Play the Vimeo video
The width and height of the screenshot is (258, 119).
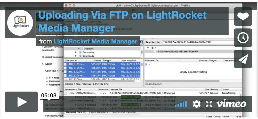tap(21, 102)
